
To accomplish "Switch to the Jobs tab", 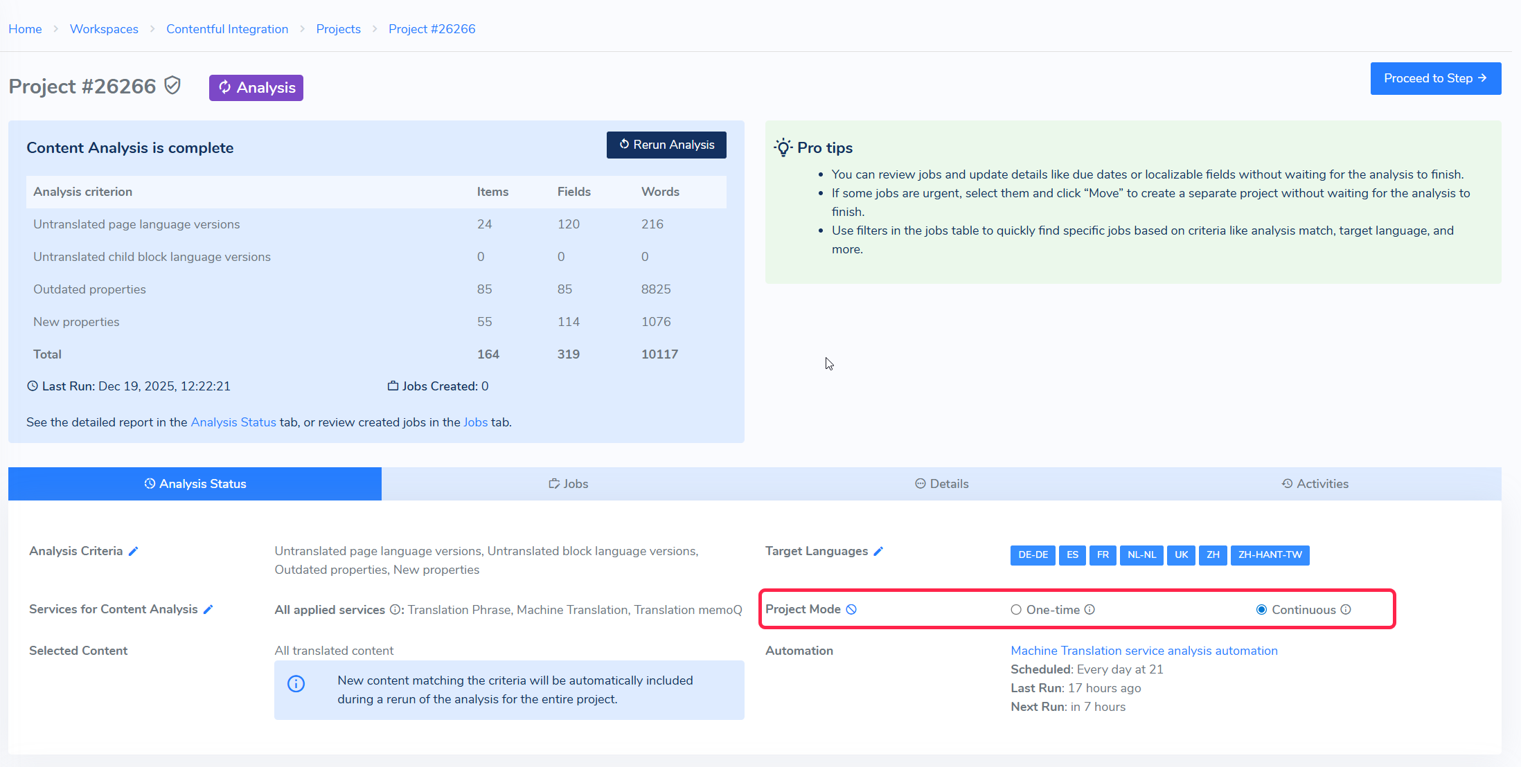I will pos(568,484).
